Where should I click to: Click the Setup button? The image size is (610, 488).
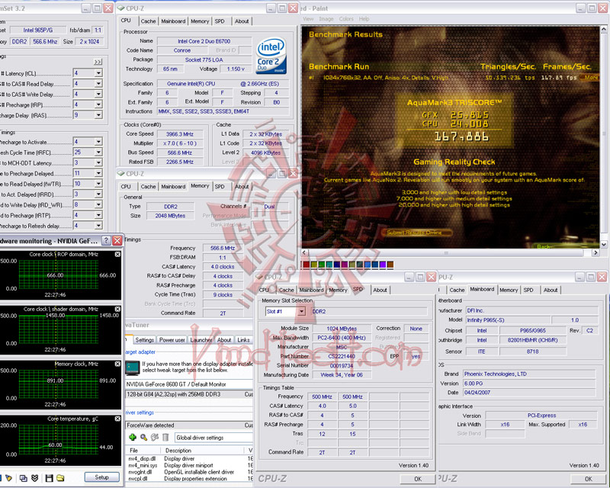pos(102,477)
